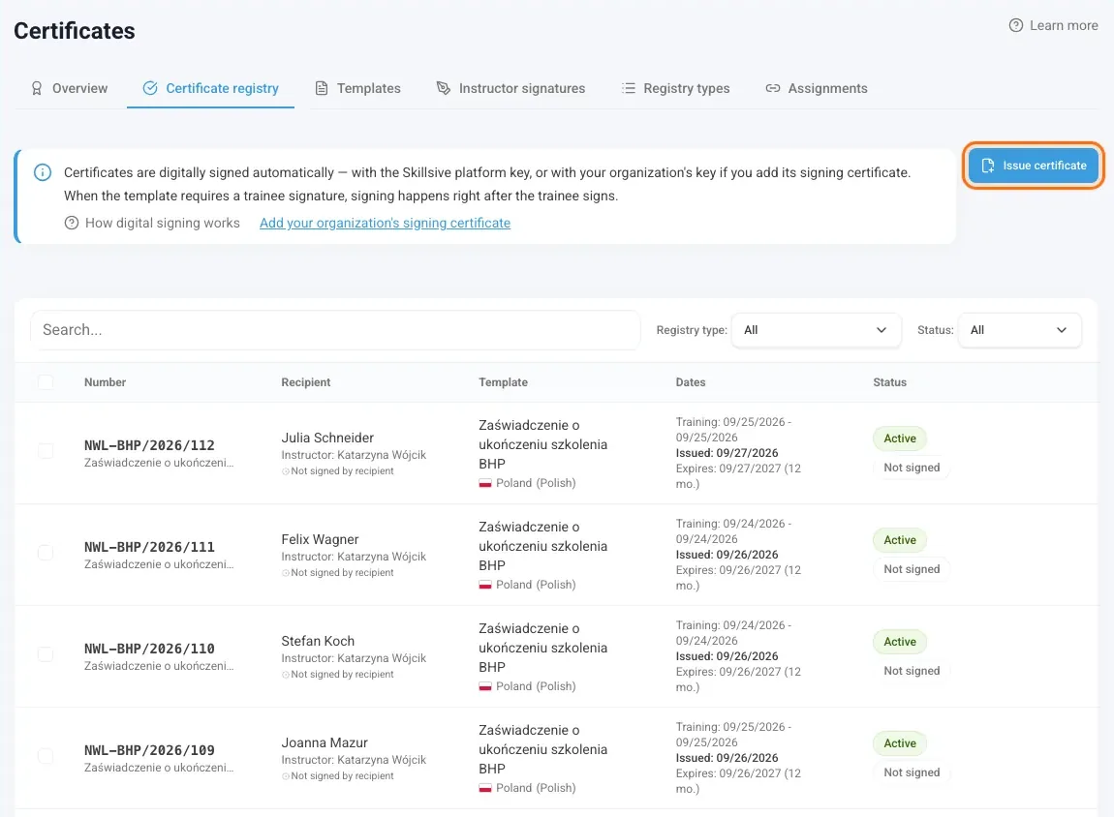This screenshot has height=817, width=1114.
Task: Click the Not signed badge for Joanna Mazur
Action: [912, 772]
